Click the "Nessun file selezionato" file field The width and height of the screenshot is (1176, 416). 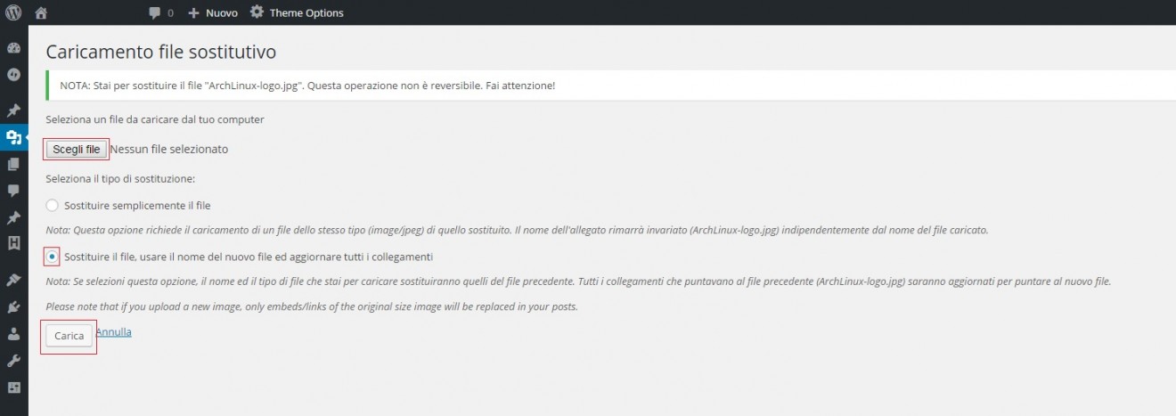169,149
